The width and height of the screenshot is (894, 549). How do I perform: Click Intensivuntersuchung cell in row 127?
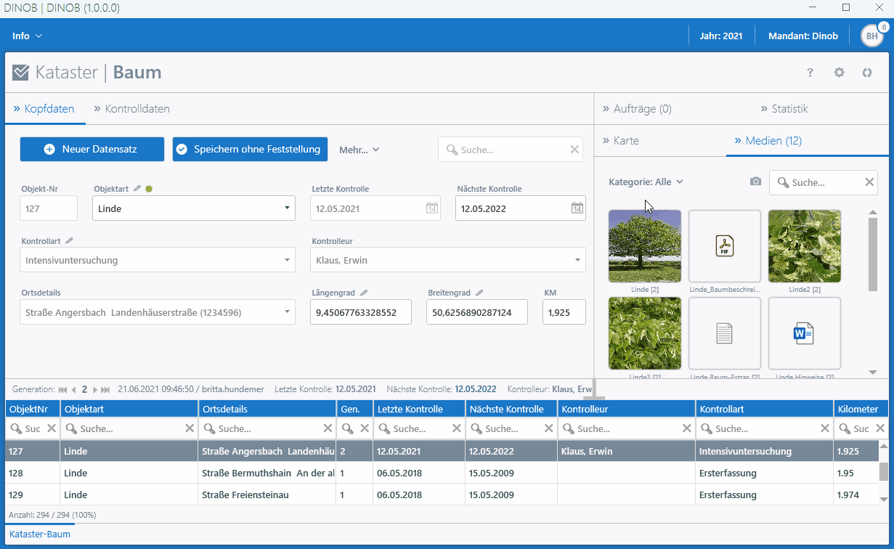(765, 451)
